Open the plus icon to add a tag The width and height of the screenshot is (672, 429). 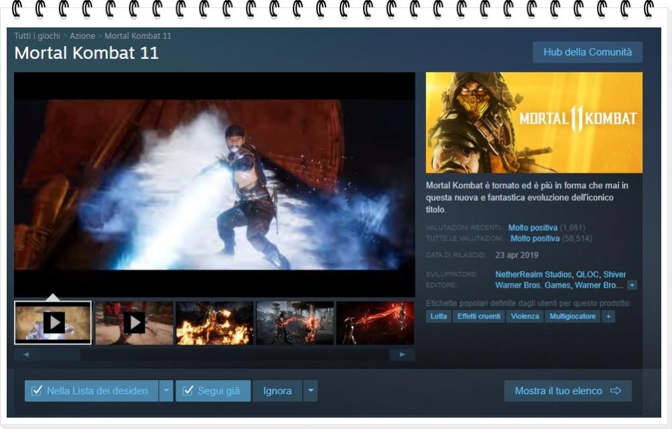pyautogui.click(x=608, y=316)
